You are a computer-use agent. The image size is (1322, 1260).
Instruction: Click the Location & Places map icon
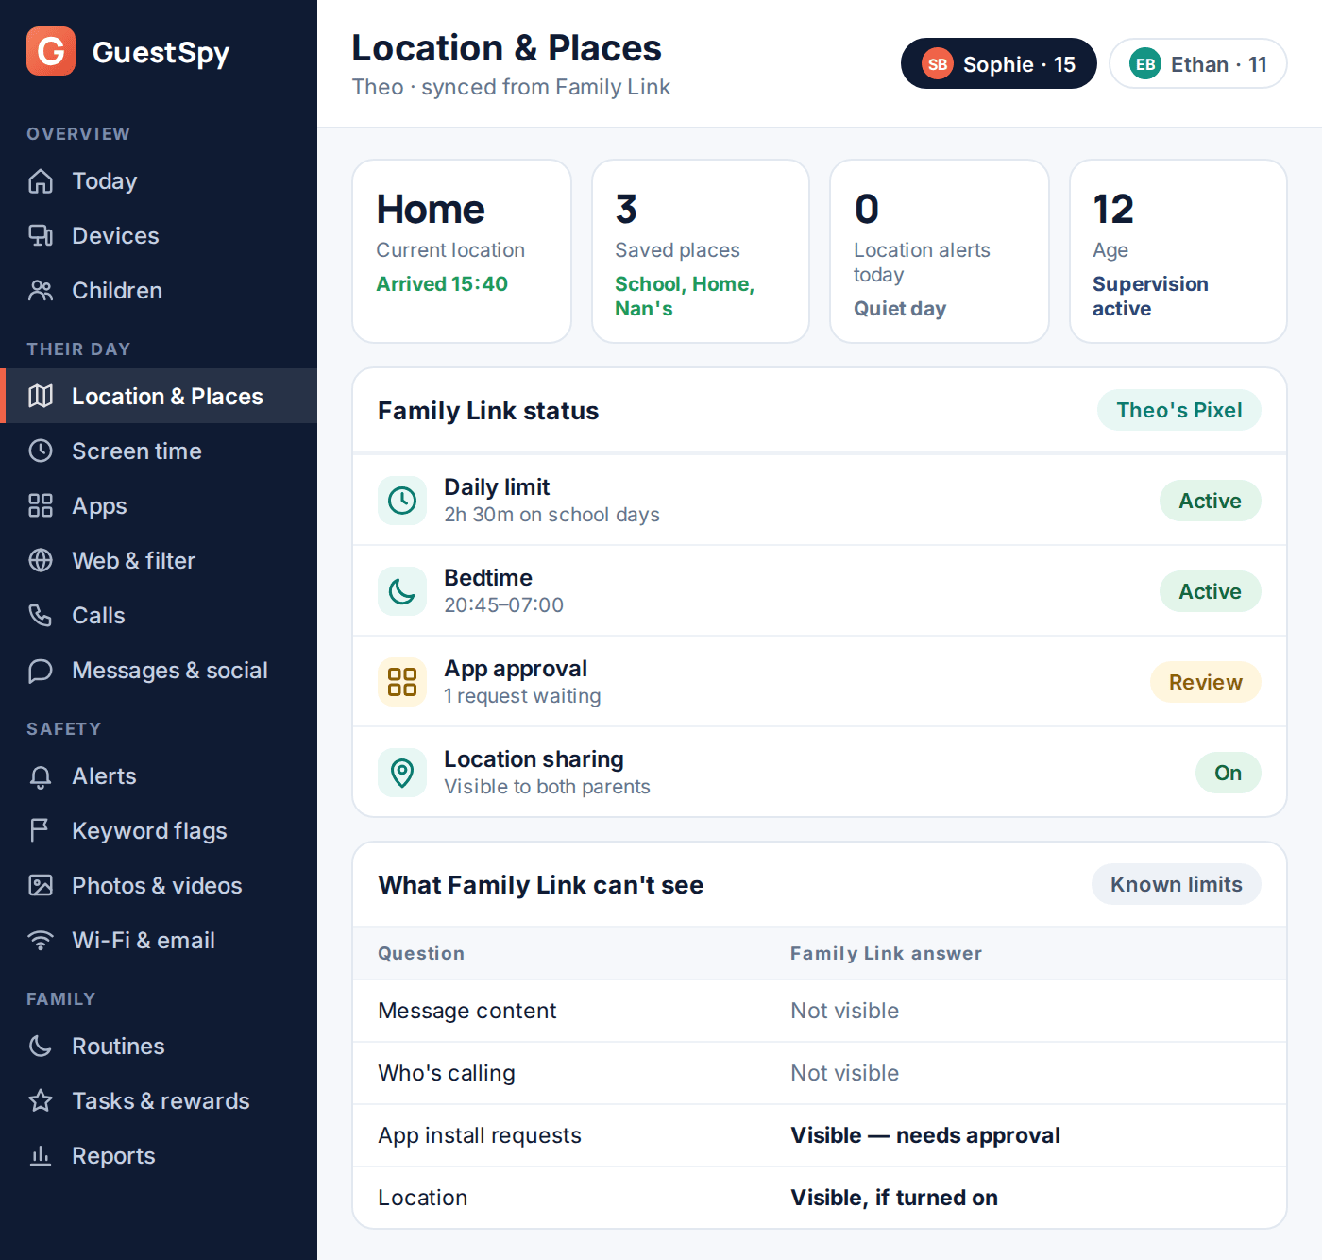(41, 396)
